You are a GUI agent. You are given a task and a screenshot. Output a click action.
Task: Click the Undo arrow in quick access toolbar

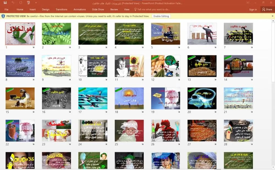coord(13,3)
